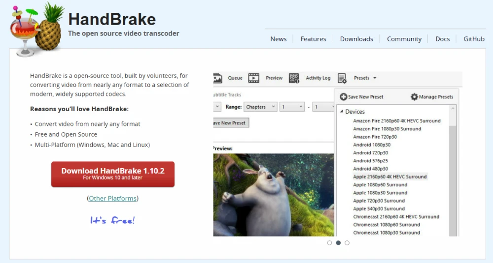Click the HandBrake title heading
The width and height of the screenshot is (493, 263).
tap(112, 19)
